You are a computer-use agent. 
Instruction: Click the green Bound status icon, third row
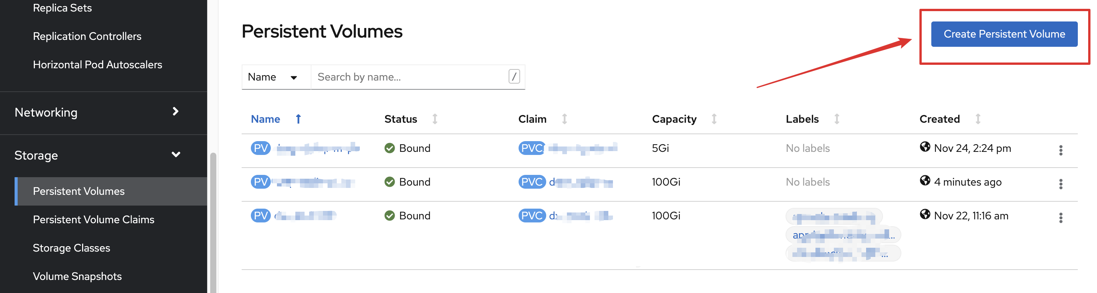(x=389, y=216)
